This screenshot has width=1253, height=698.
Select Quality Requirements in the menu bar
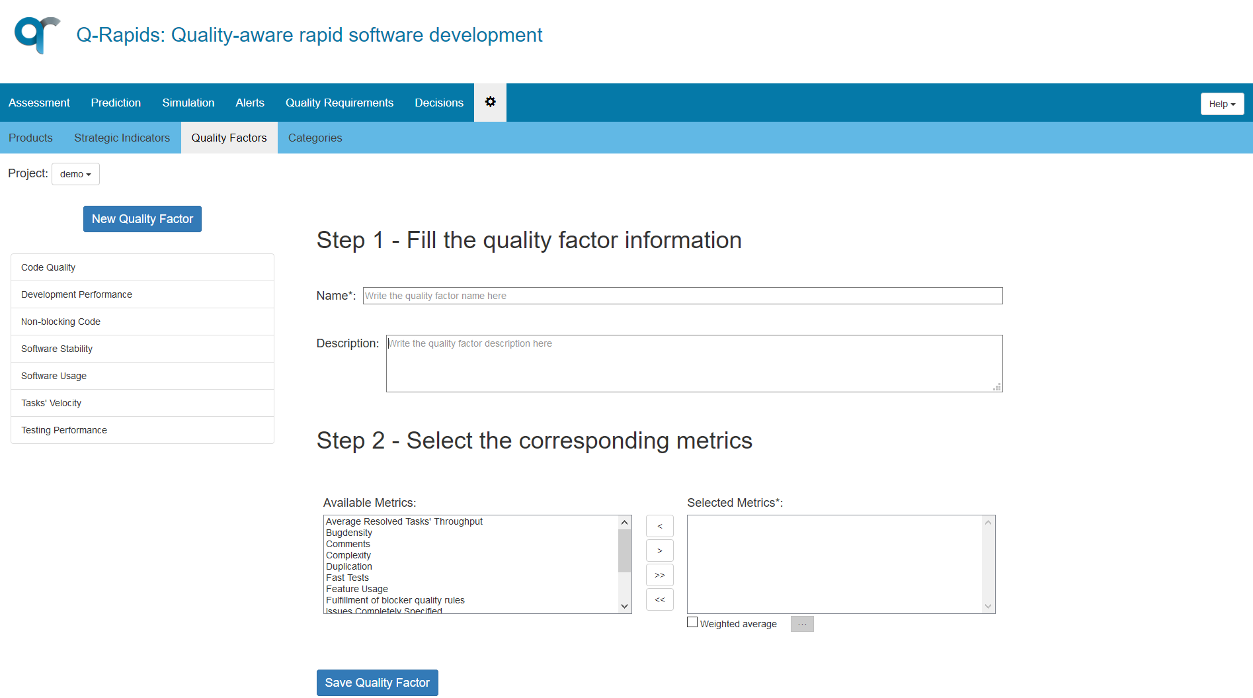pyautogui.click(x=339, y=103)
